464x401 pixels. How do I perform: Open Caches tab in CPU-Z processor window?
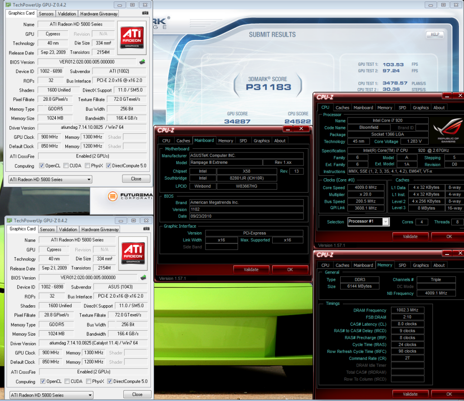342,108
